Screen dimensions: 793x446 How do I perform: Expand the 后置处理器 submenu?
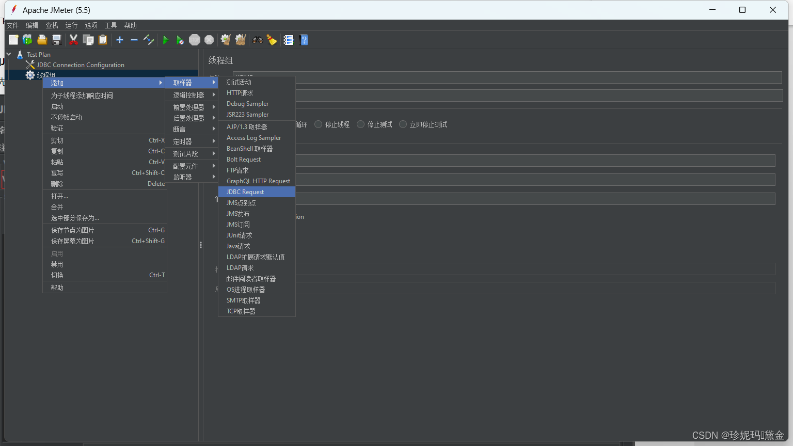pyautogui.click(x=192, y=118)
